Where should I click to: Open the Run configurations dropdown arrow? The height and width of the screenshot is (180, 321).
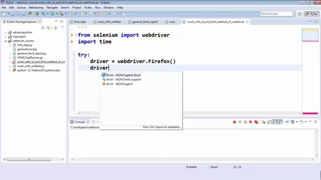click(57, 13)
